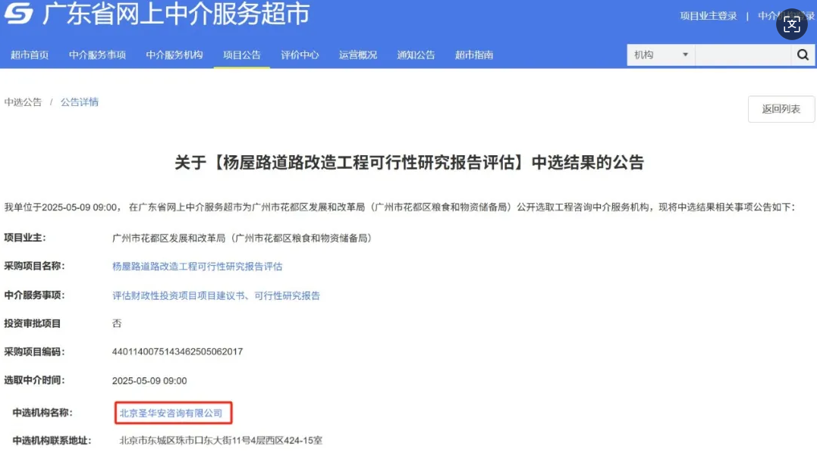Image resolution: width=817 pixels, height=468 pixels.
Task: Open 超市指南 navigation item
Action: 474,55
